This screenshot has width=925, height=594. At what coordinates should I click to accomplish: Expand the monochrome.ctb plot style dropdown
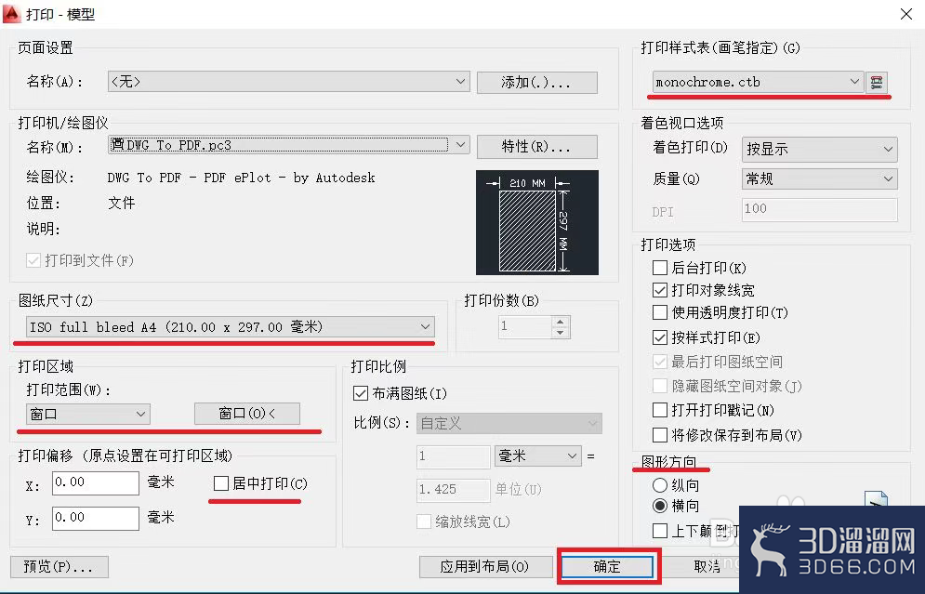point(758,82)
